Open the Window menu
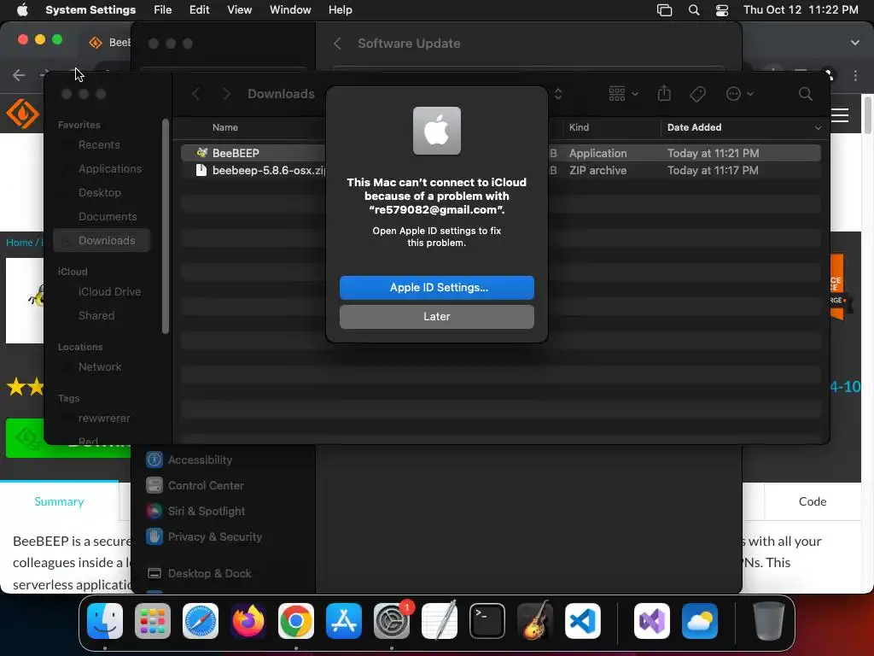Viewport: 874px width, 656px height. click(290, 10)
